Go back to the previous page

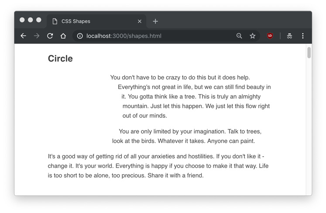click(24, 36)
